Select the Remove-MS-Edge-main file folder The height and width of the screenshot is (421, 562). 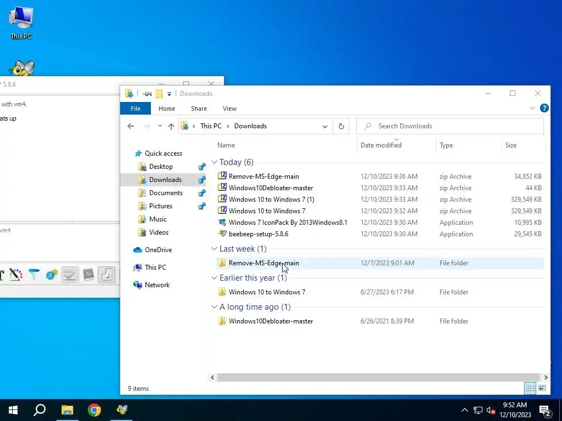click(380, 263)
